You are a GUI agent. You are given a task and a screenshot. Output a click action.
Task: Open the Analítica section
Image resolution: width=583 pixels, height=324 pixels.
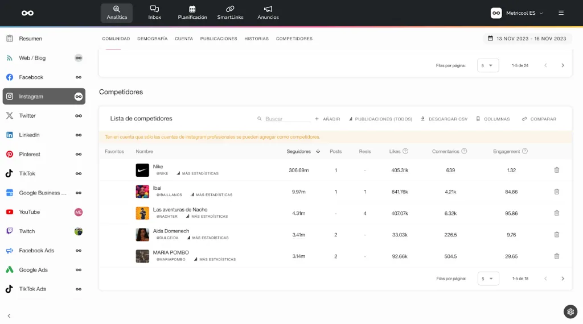coord(116,13)
